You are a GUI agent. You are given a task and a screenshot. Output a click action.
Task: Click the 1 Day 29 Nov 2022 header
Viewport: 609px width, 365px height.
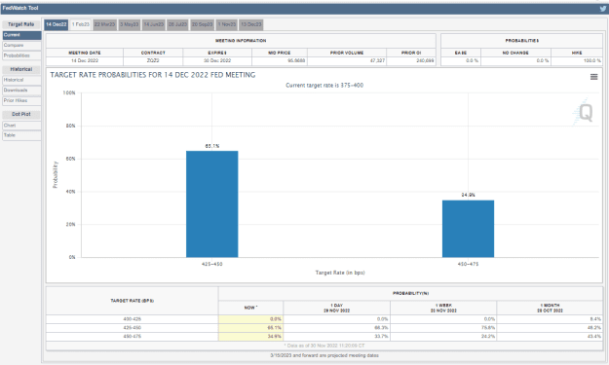coord(337,308)
